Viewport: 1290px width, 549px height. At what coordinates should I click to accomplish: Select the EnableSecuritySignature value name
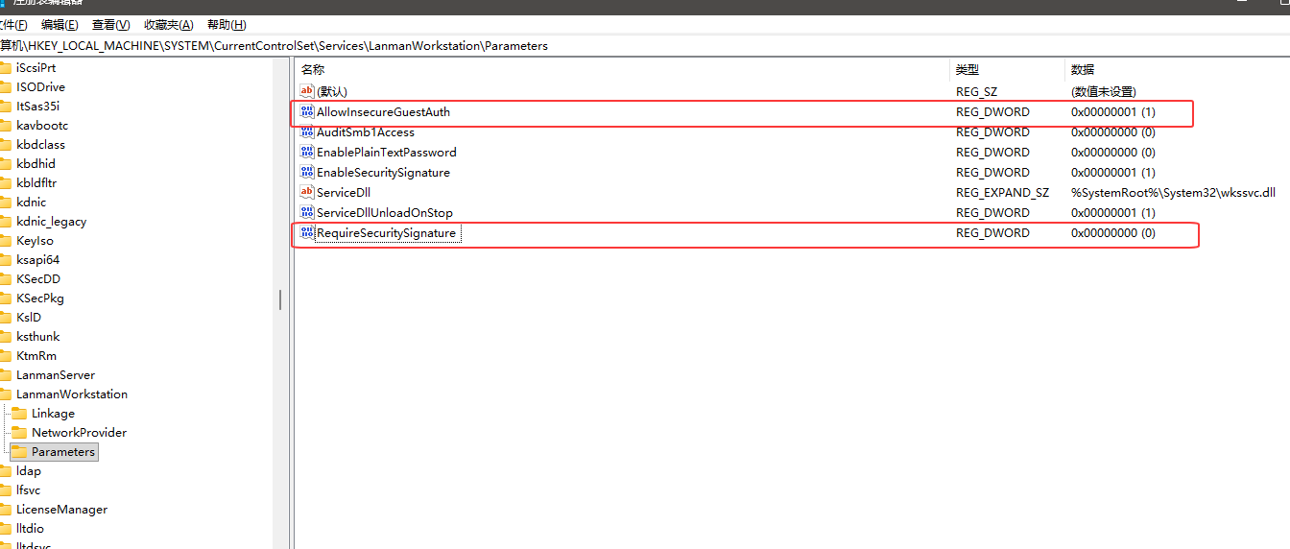point(383,172)
